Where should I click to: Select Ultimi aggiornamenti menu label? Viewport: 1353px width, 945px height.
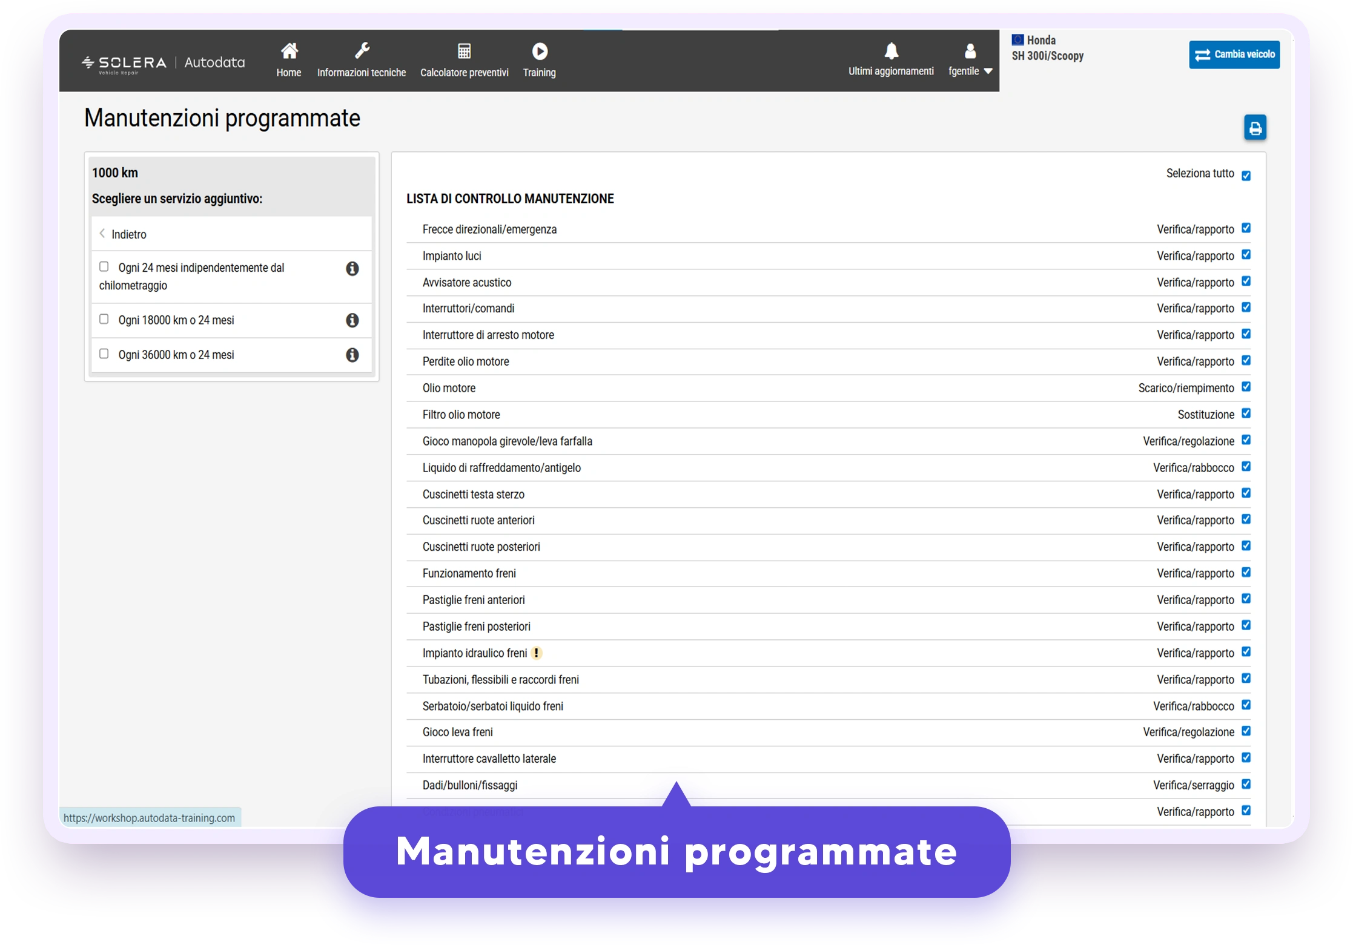click(891, 71)
